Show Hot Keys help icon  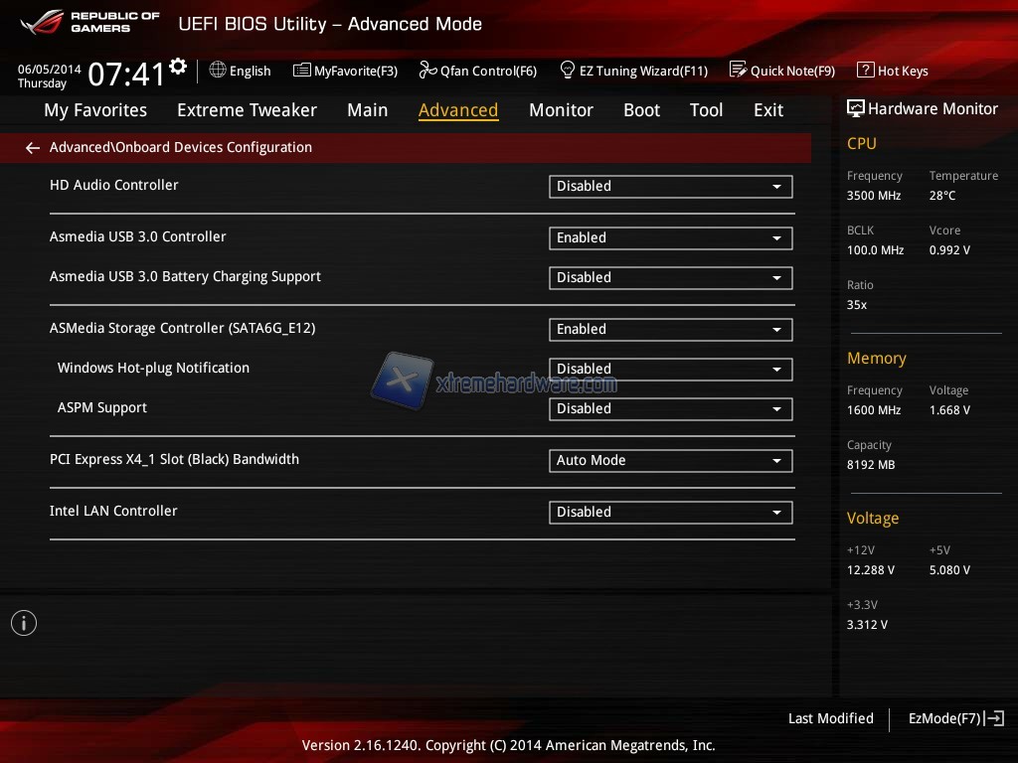865,71
